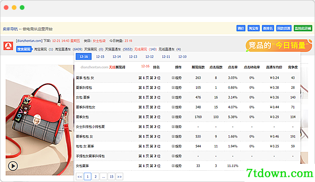Select the 12-15 date tab

100,57
